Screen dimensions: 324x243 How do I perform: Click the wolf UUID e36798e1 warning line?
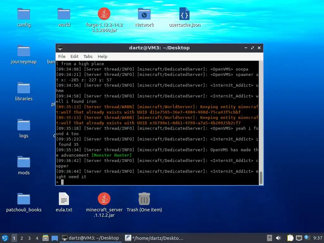[x=157, y=120]
